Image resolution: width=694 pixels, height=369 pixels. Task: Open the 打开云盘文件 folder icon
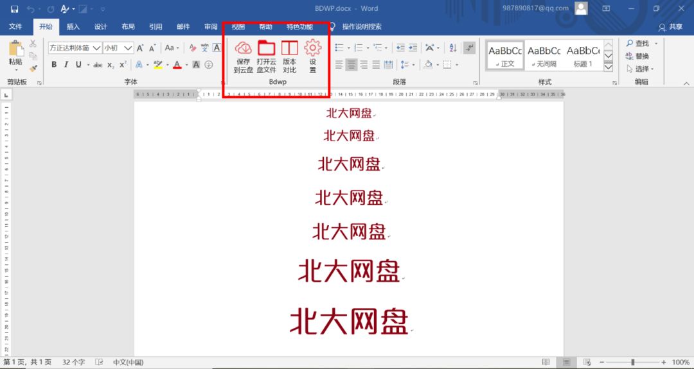click(x=267, y=47)
